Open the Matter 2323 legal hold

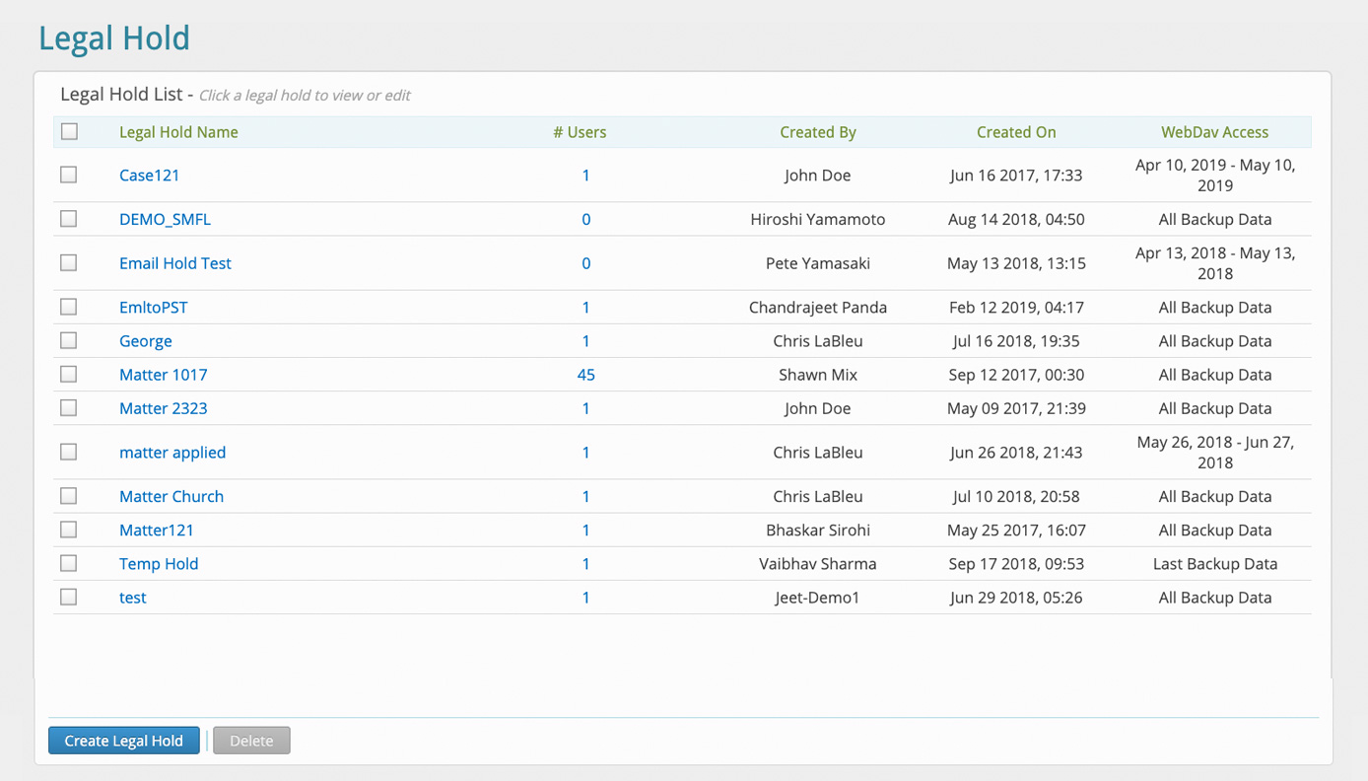pos(163,407)
